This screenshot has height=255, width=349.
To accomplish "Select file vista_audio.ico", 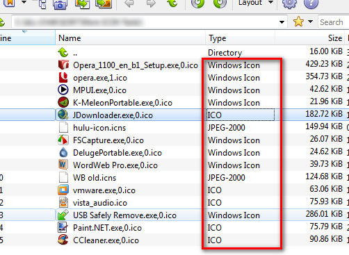I will click(x=100, y=203).
